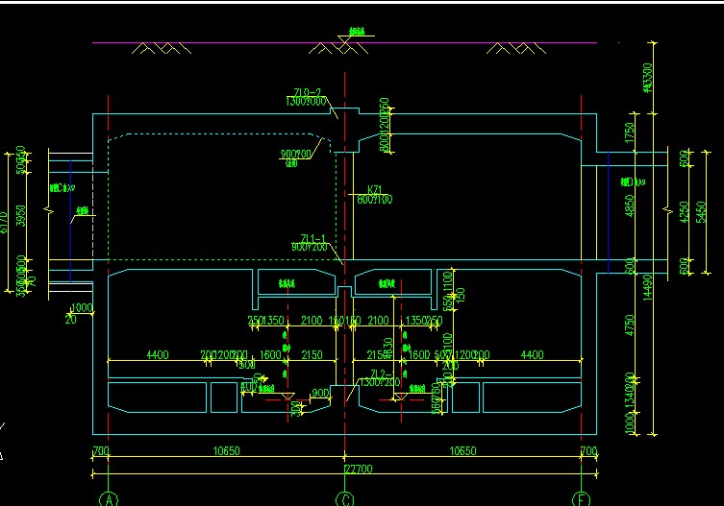724x506 pixels.
Task: Pick the magenta ground level line
Action: (240, 43)
